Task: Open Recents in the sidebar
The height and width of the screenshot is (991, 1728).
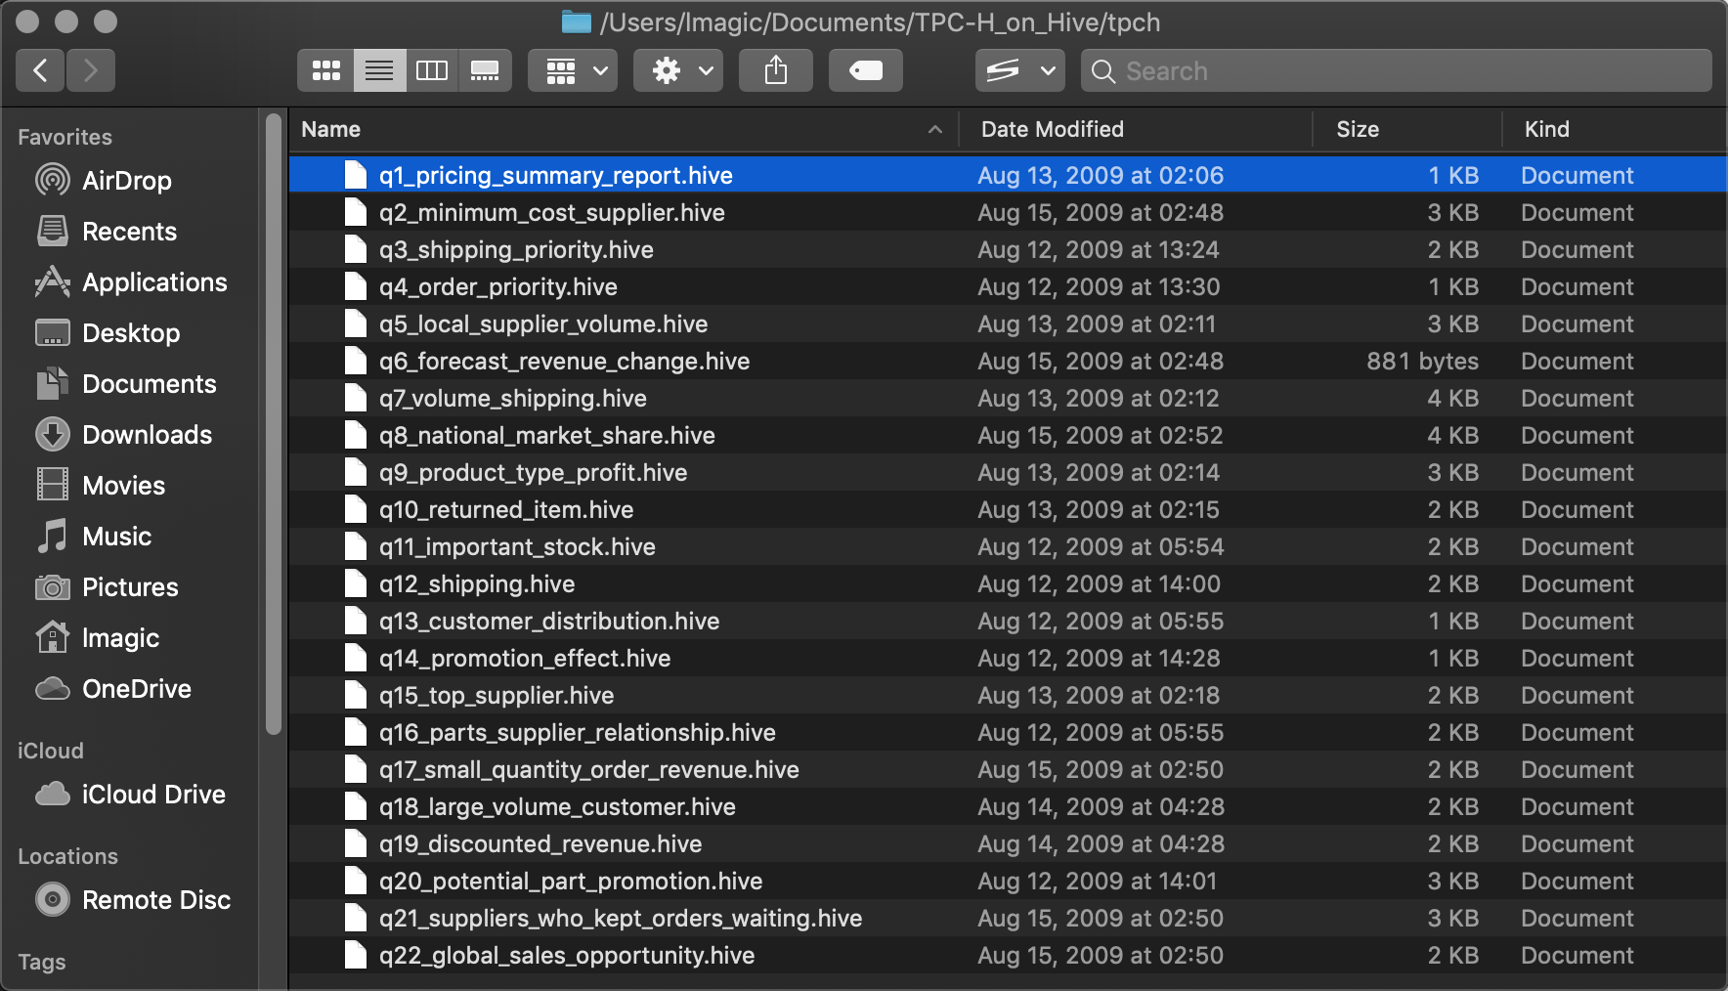Action: click(127, 232)
